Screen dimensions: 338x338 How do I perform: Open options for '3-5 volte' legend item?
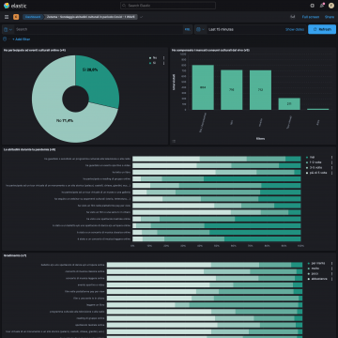point(331,167)
